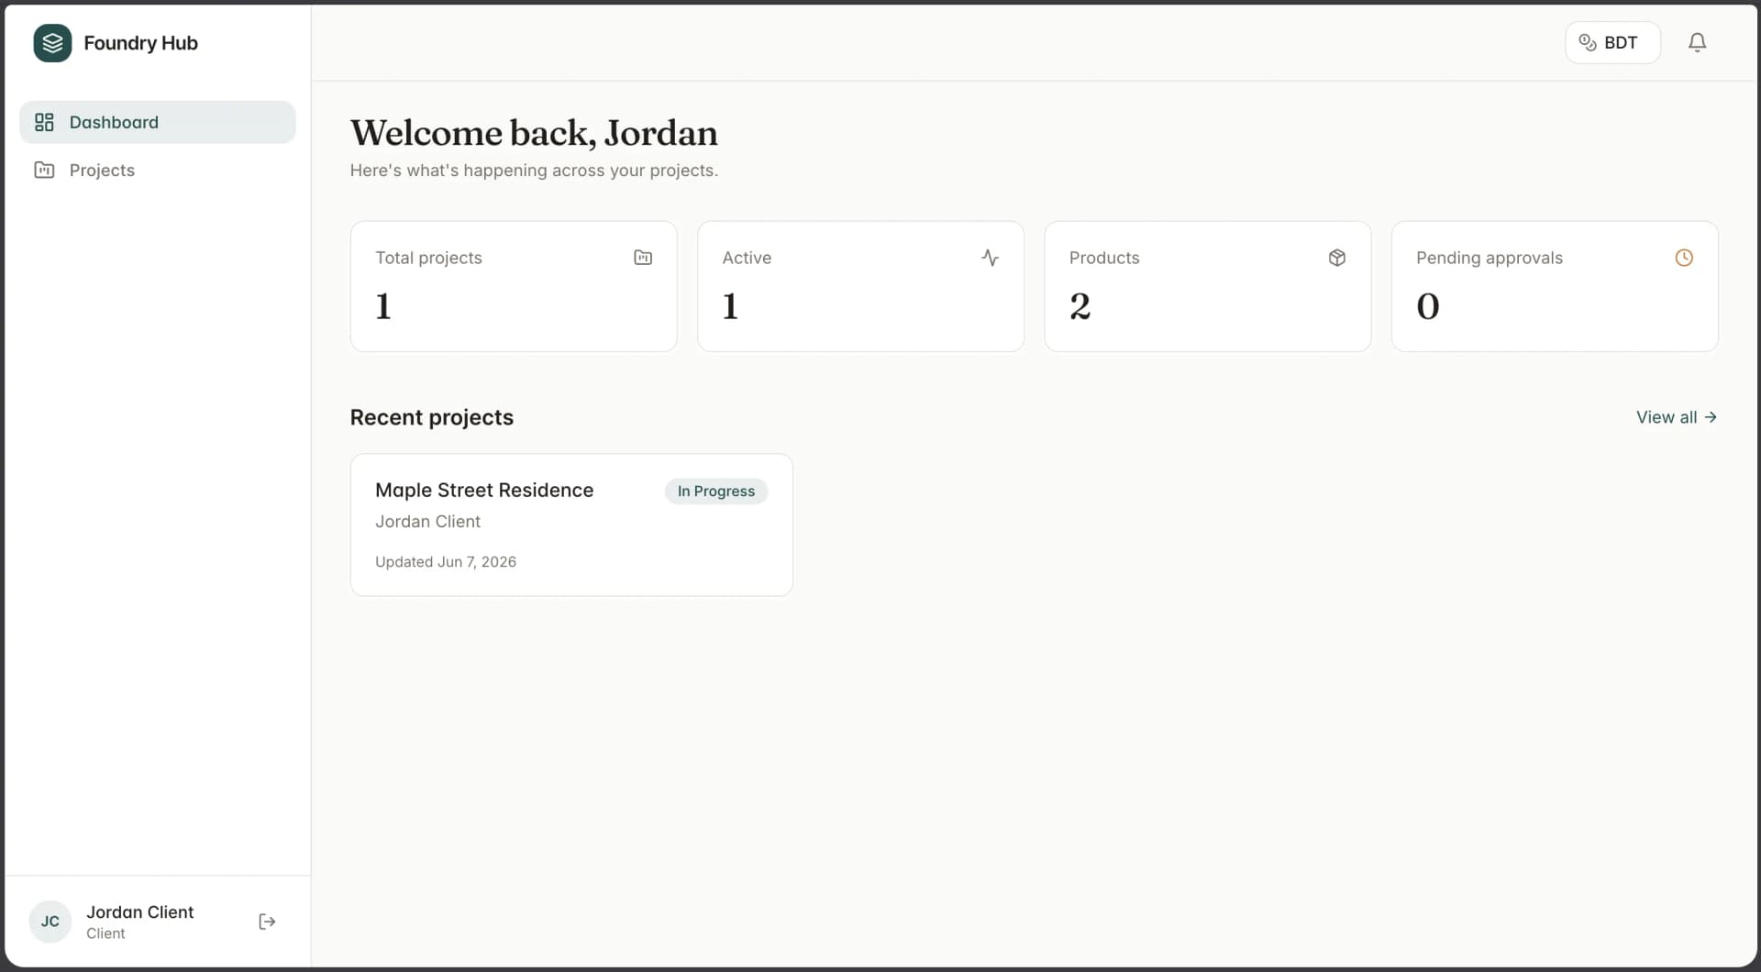Click the Welcome back, Jordan heading
This screenshot has width=1761, height=972.
(x=534, y=133)
